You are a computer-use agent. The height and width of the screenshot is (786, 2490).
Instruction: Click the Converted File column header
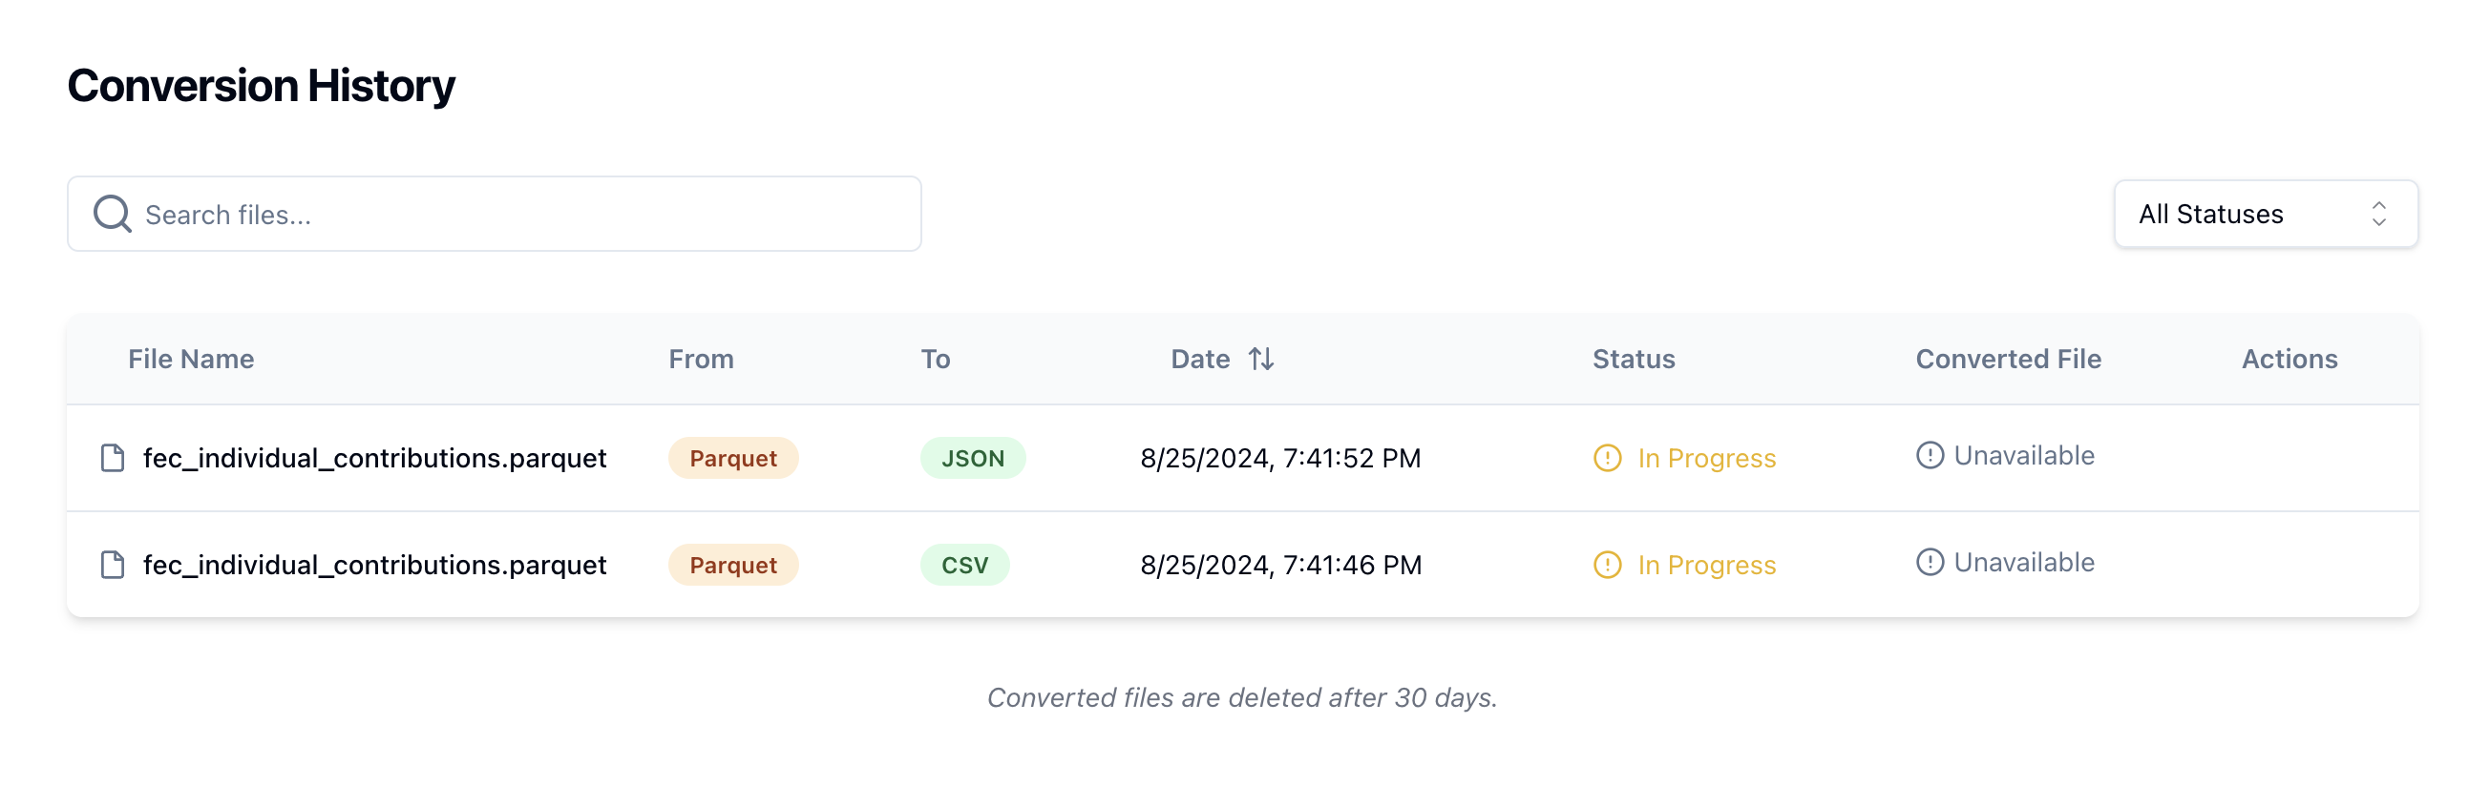2008,360
